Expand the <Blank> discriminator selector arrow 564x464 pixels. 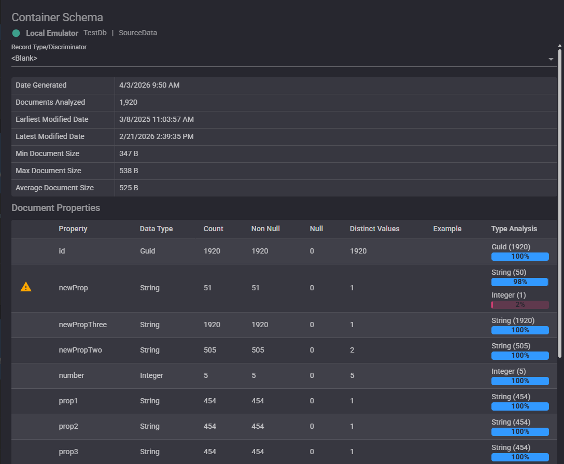[x=551, y=59]
